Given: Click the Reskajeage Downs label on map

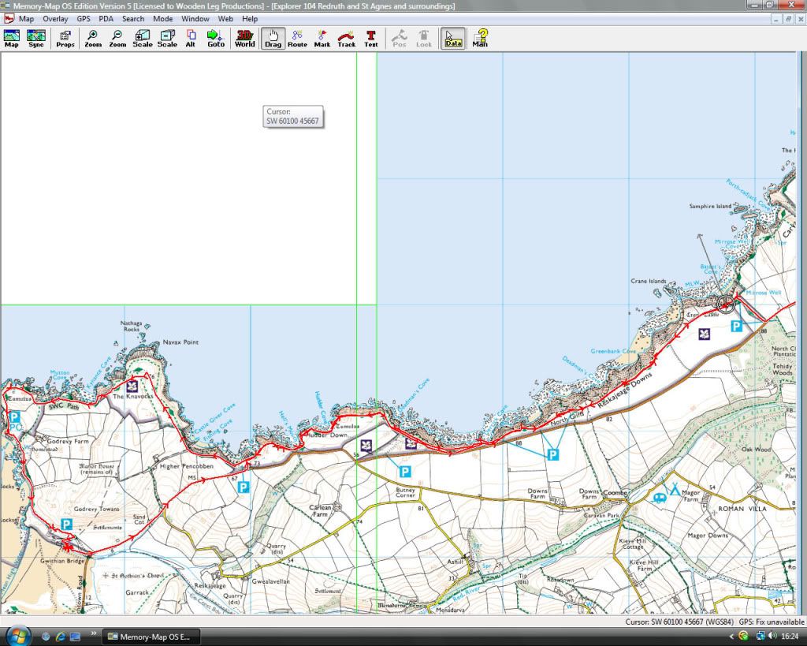Looking at the screenshot, I should pyautogui.click(x=624, y=390).
